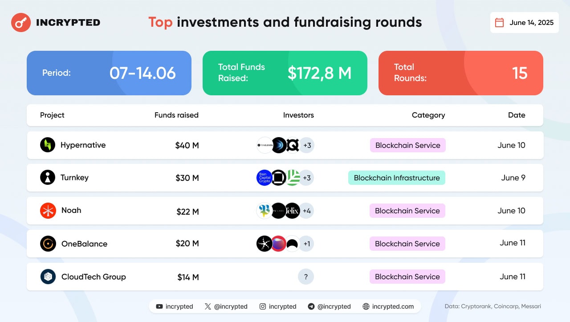Click the Incrypted key logo icon
This screenshot has width=570, height=322.
20,22
